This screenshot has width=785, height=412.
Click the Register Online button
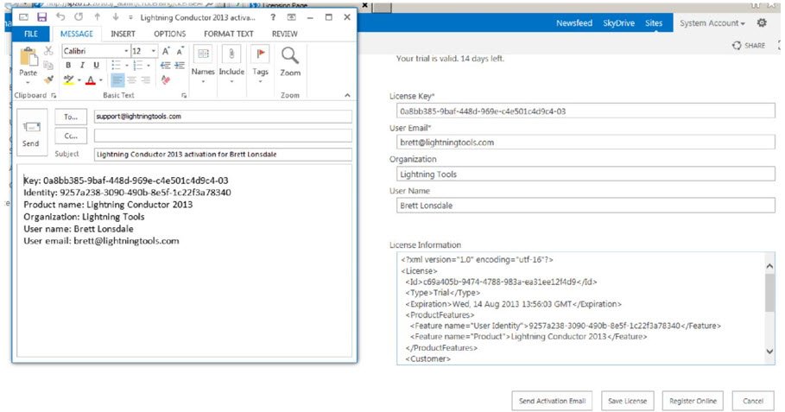point(693,401)
